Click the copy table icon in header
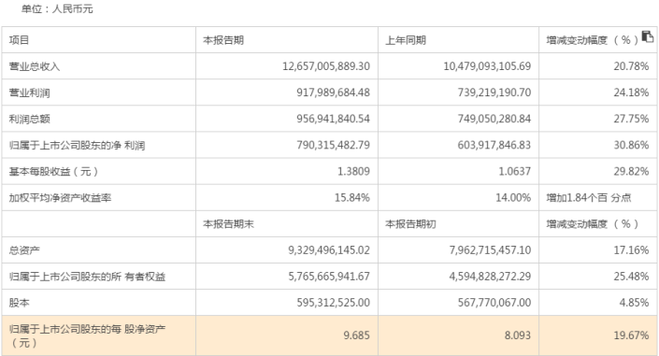Screen dimensions: 659x356 tap(647, 36)
